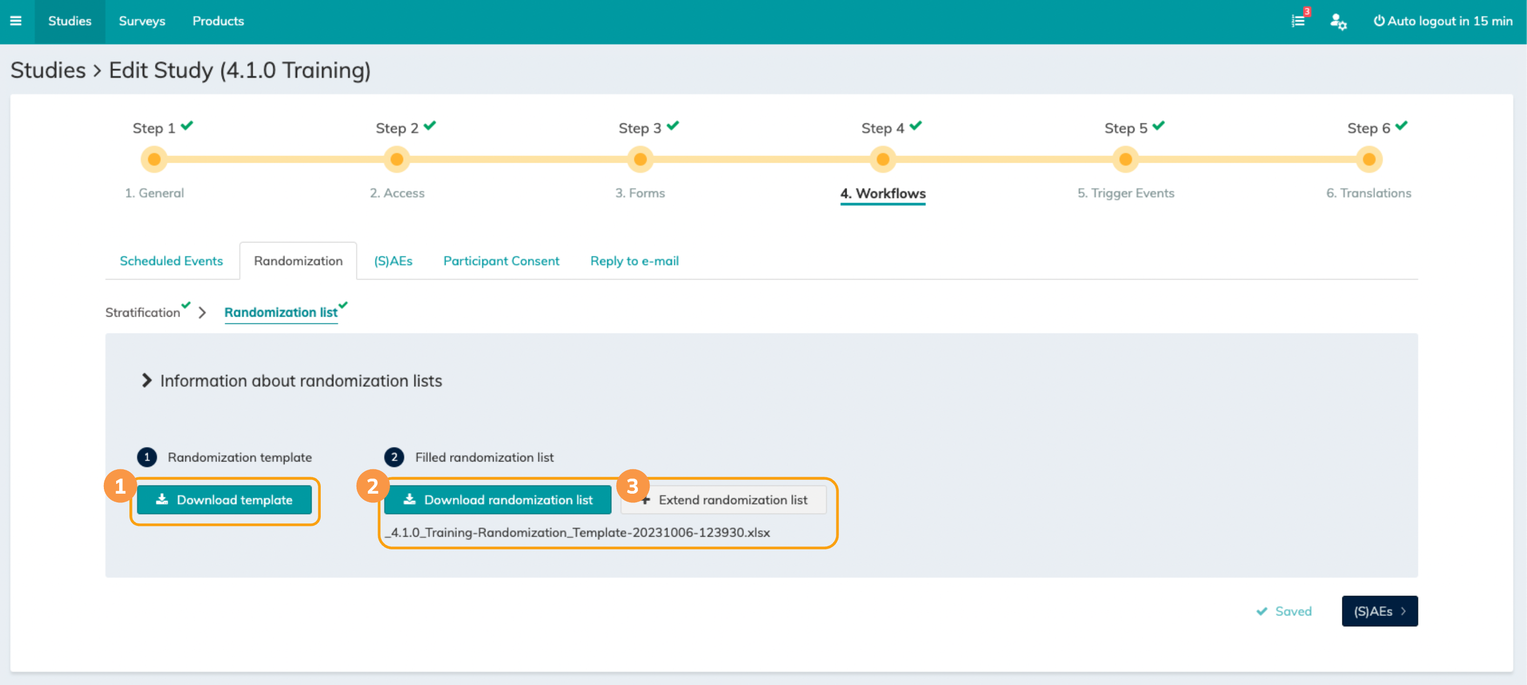Click Download template button
This screenshot has height=685, width=1527.
coord(224,499)
